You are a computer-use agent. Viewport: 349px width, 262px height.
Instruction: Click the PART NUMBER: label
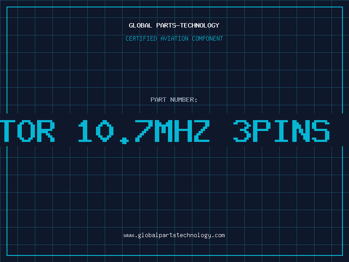tap(174, 100)
